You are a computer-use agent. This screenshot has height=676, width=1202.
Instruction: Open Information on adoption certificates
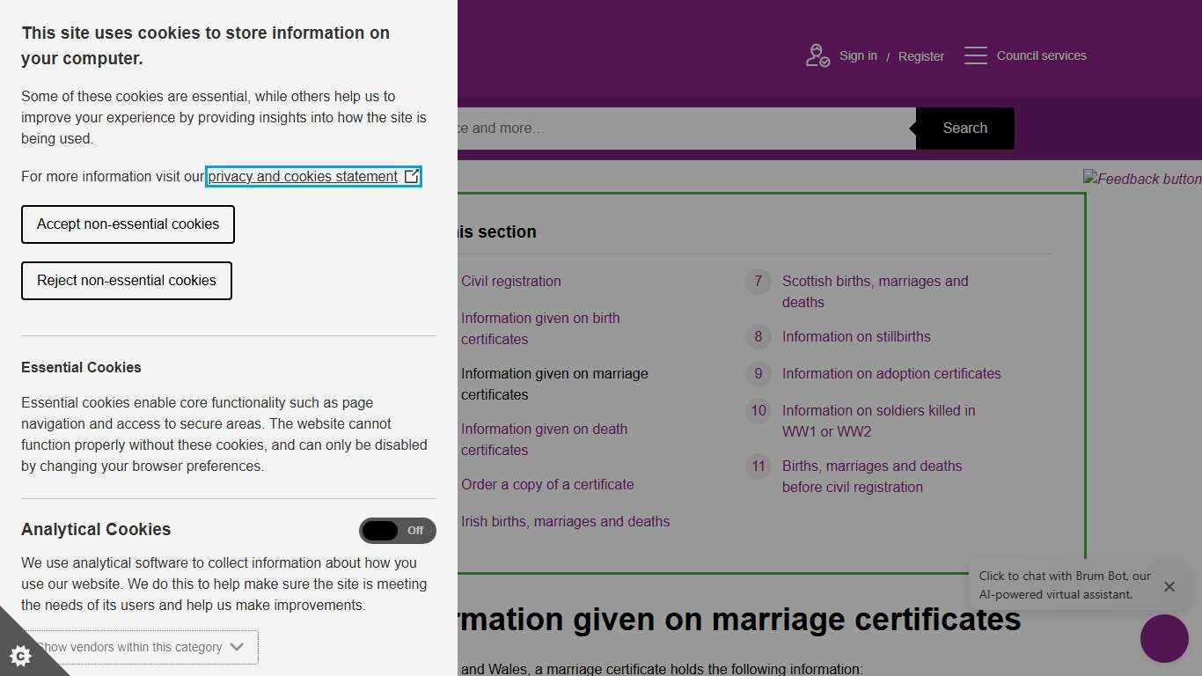891,373
